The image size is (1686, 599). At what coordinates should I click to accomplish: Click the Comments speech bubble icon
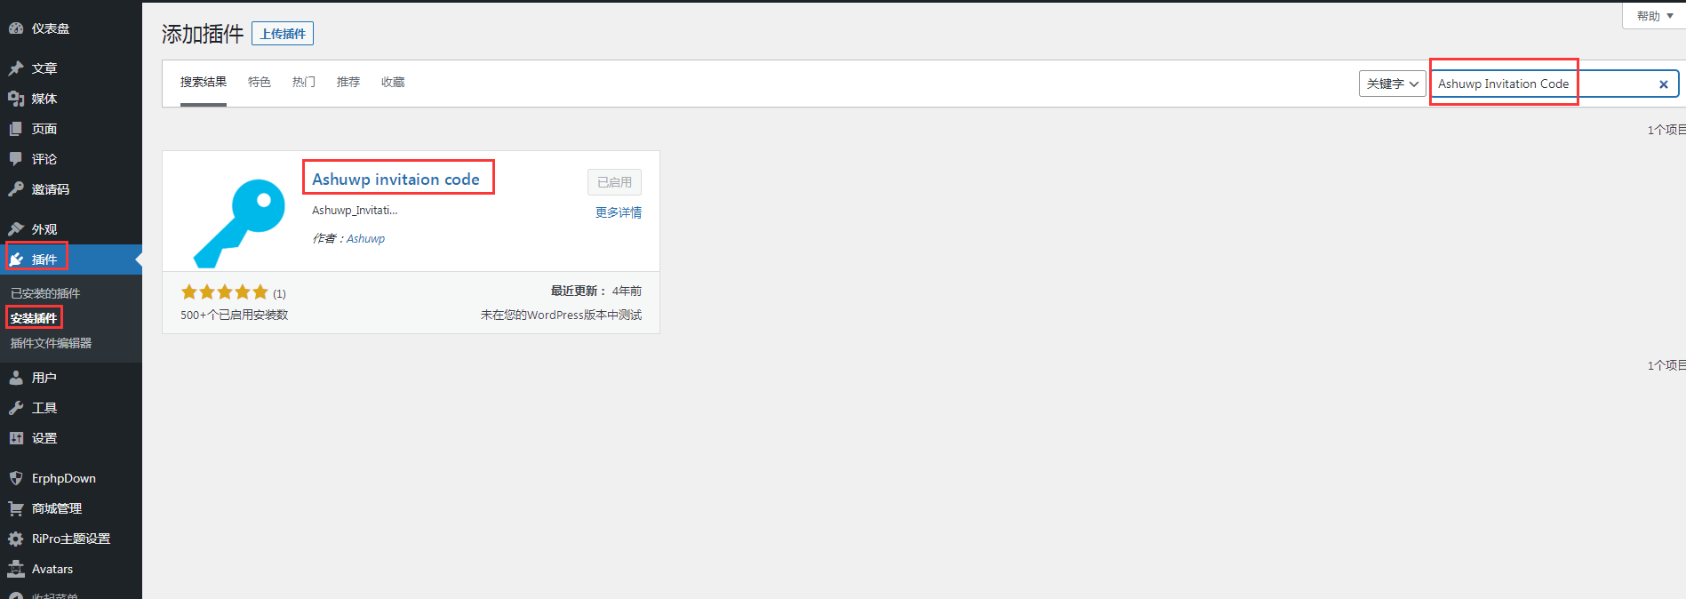click(x=16, y=159)
